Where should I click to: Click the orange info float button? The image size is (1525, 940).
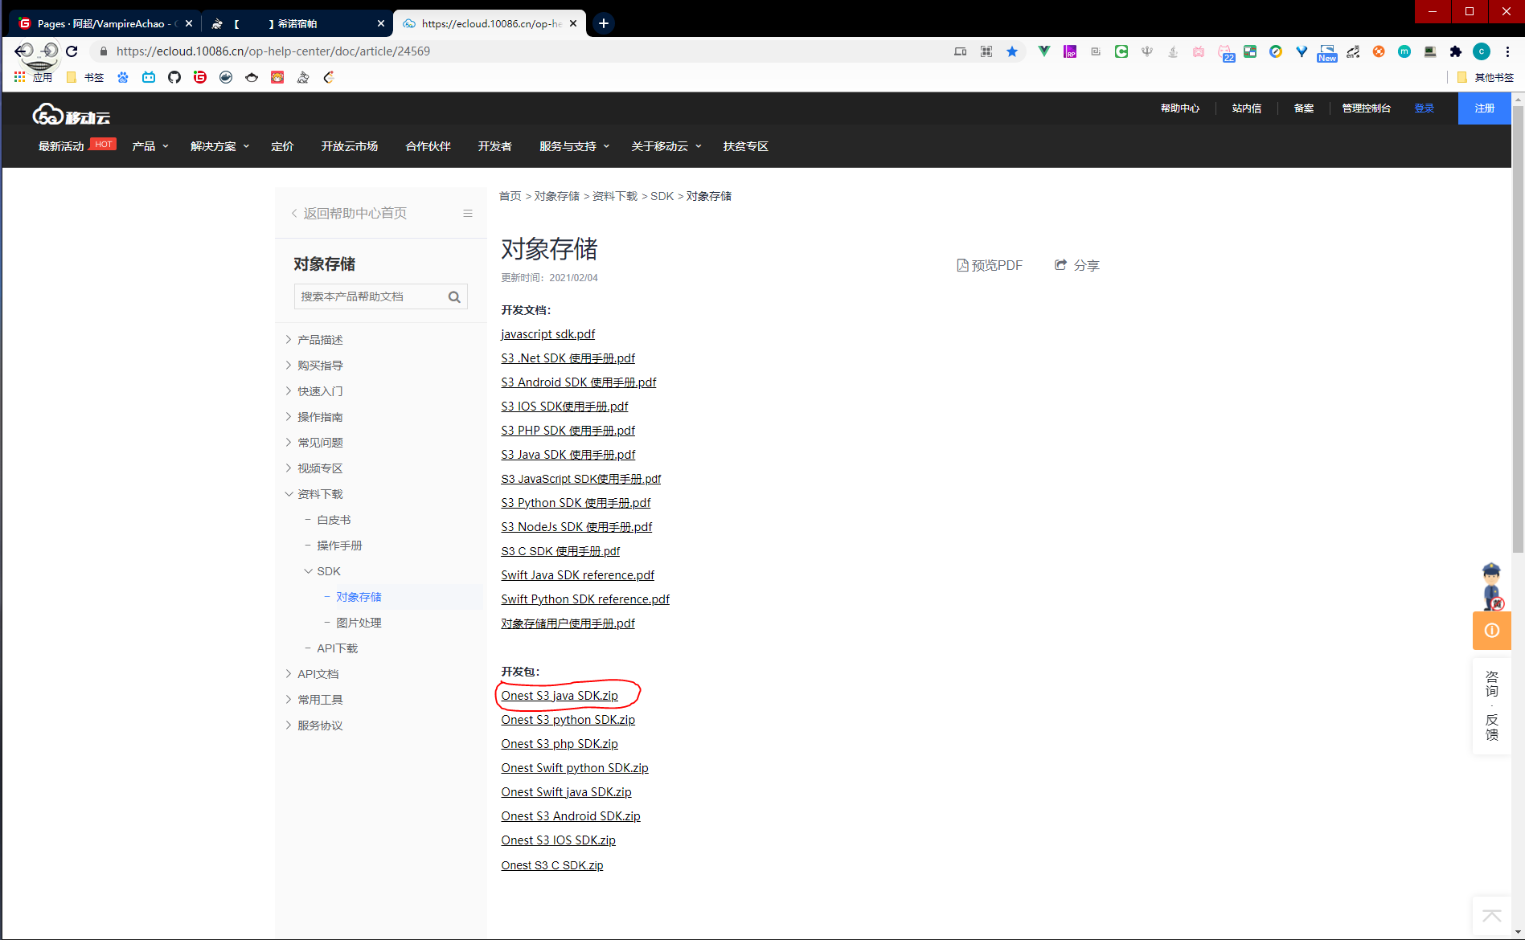pyautogui.click(x=1491, y=631)
